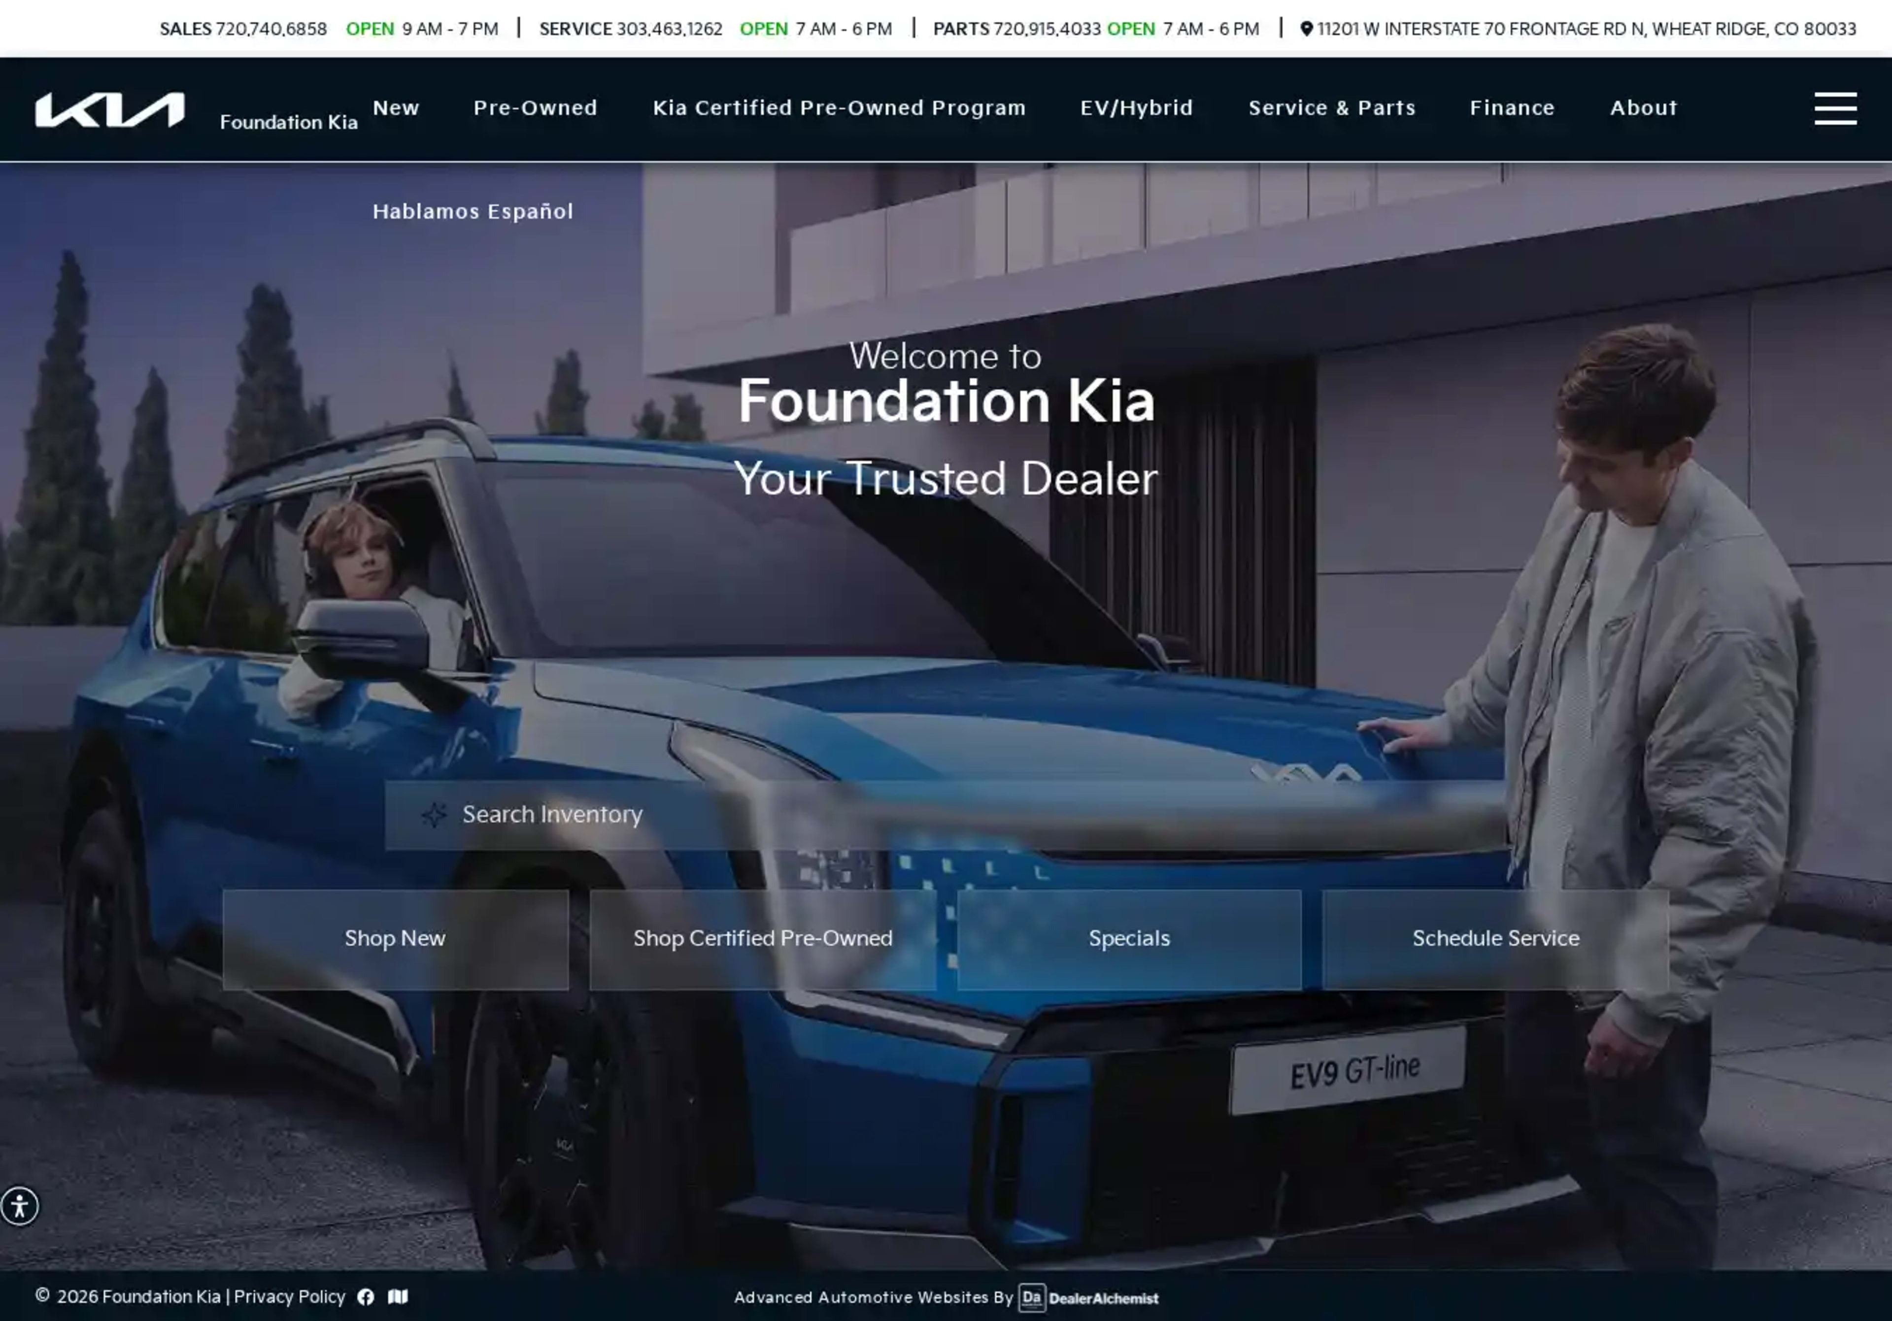Open the Finance menu
Screen dimensions: 1892x1321
pos(1512,108)
